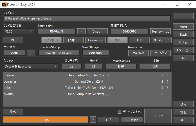Open the Strings viewer
This screenshot has height=126, width=196.
(x=183, y=42)
